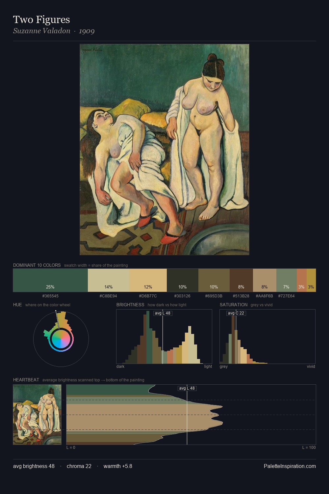Image resolution: width=329 pixels, height=494 pixels.
Task: Click the 'dark' brightness axis label
Action: [x=120, y=367]
